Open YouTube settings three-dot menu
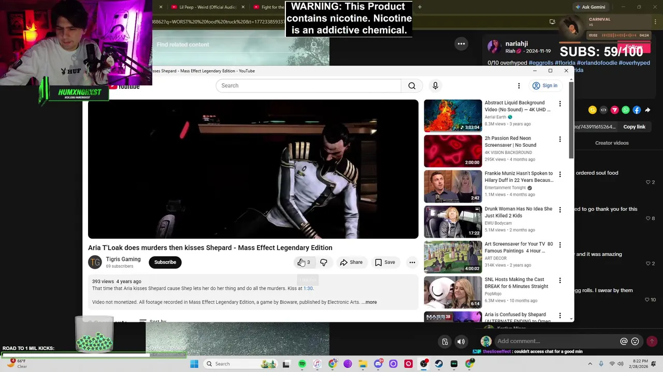Image resolution: width=663 pixels, height=372 pixels. [x=518, y=86]
